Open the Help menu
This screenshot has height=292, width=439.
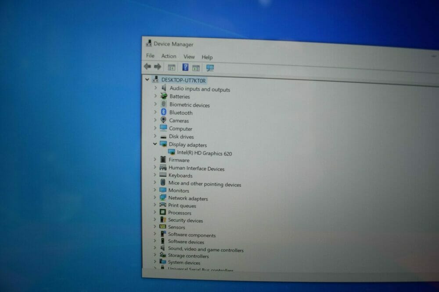pos(207,57)
